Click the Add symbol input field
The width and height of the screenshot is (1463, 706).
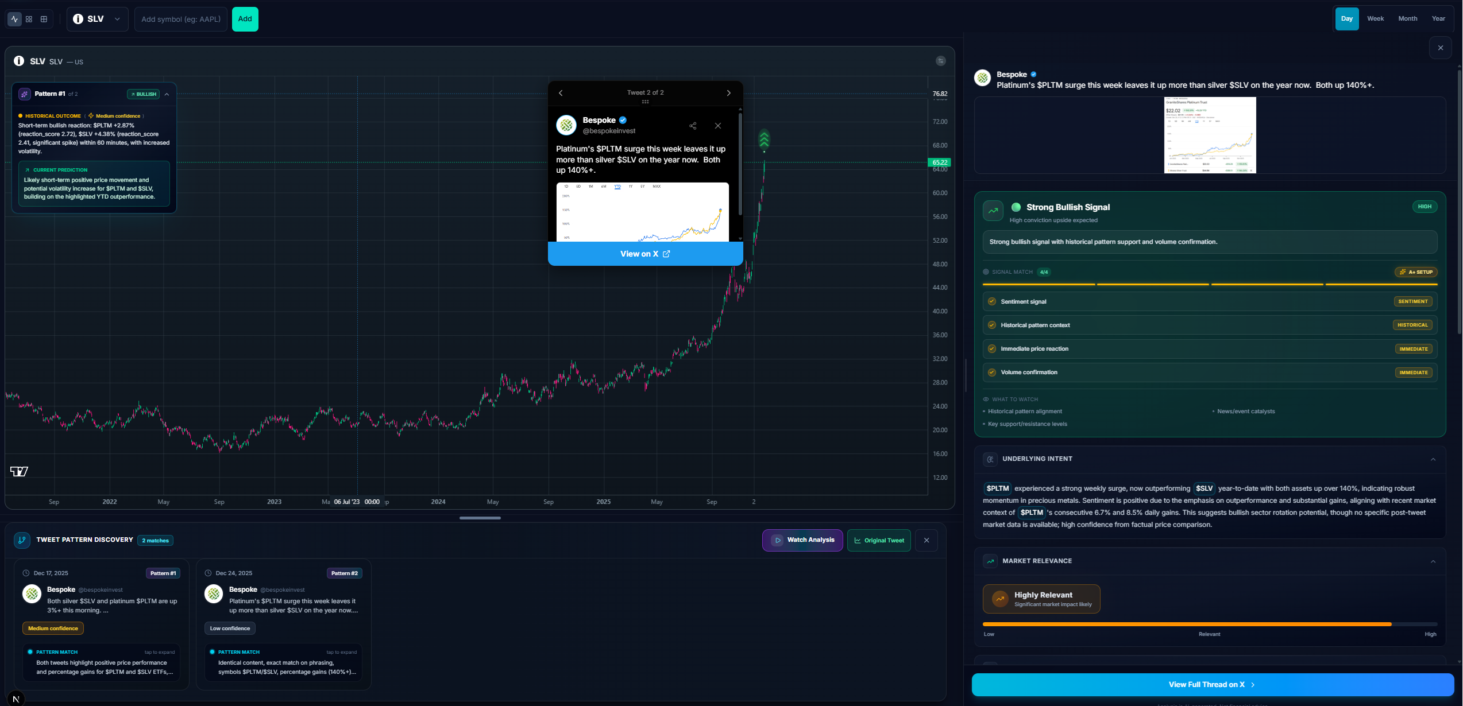pyautogui.click(x=180, y=19)
